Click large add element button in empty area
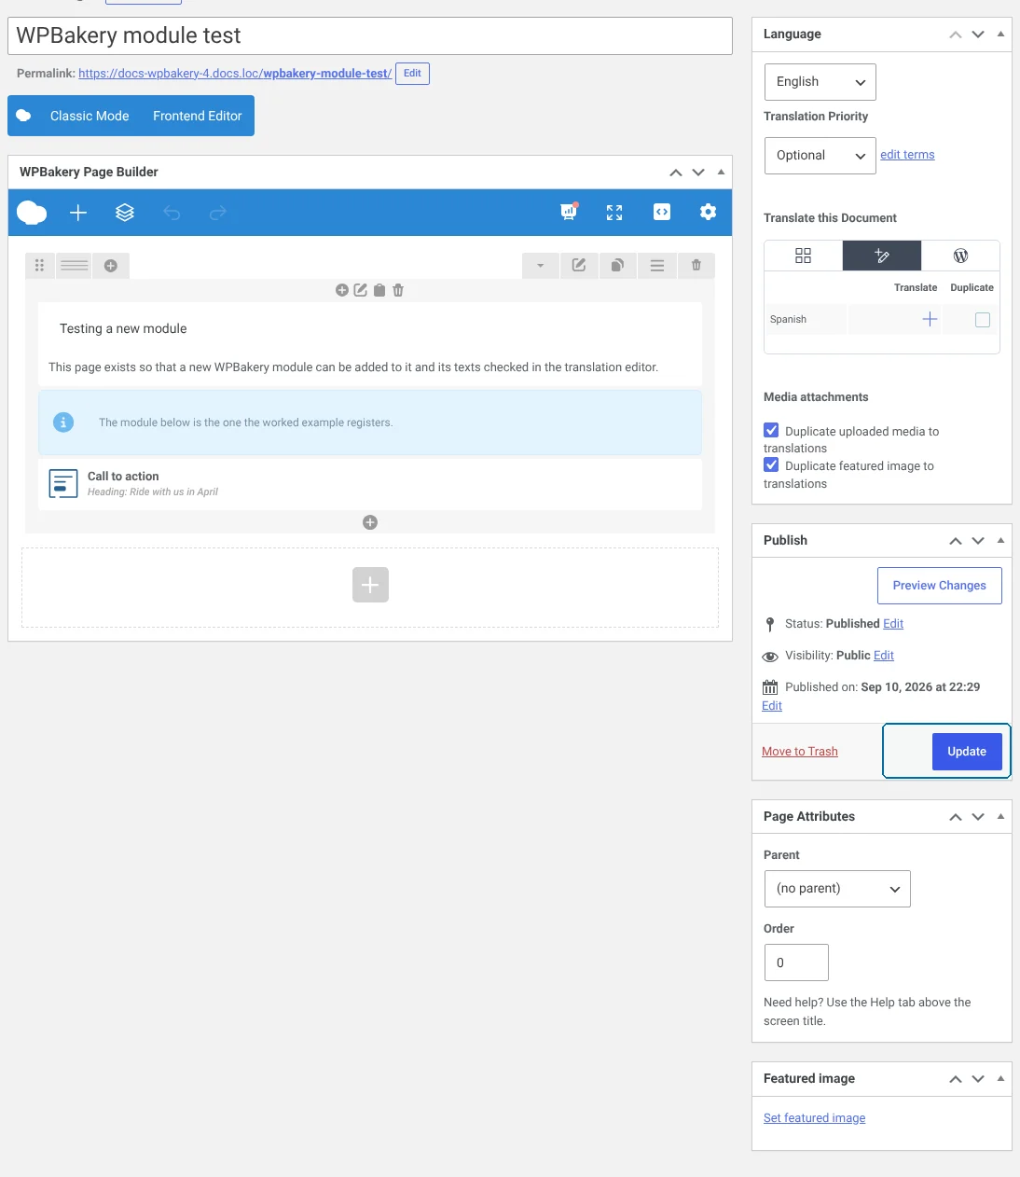Viewport: 1020px width, 1177px height. (x=370, y=585)
